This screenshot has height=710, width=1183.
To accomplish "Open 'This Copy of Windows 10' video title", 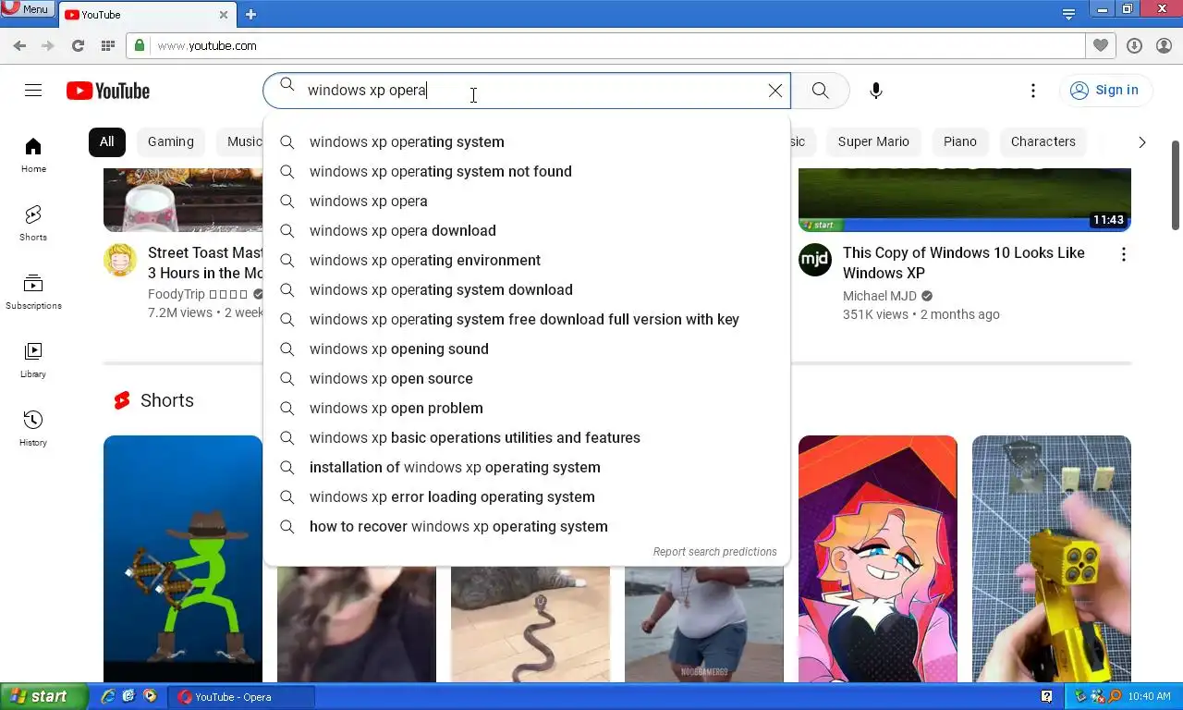I will (x=964, y=263).
